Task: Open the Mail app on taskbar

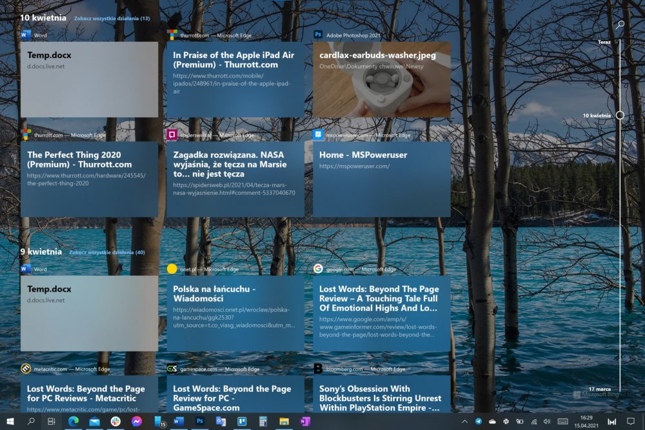Action: coord(95,422)
